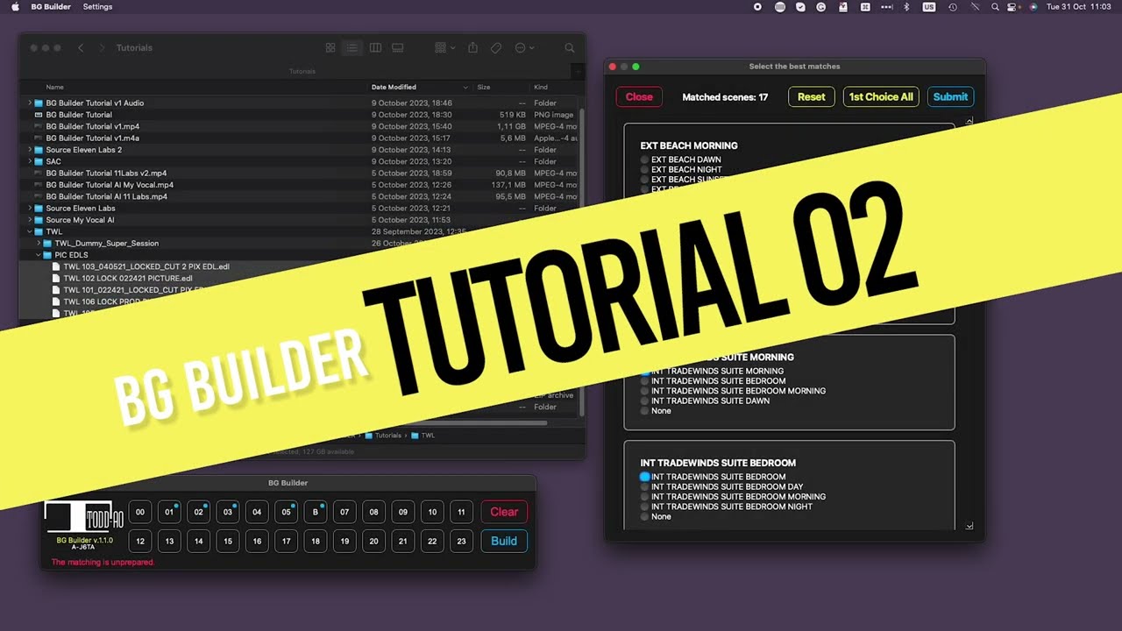The height and width of the screenshot is (631, 1122).
Task: Click the SAC folder icon
Action: pos(39,161)
